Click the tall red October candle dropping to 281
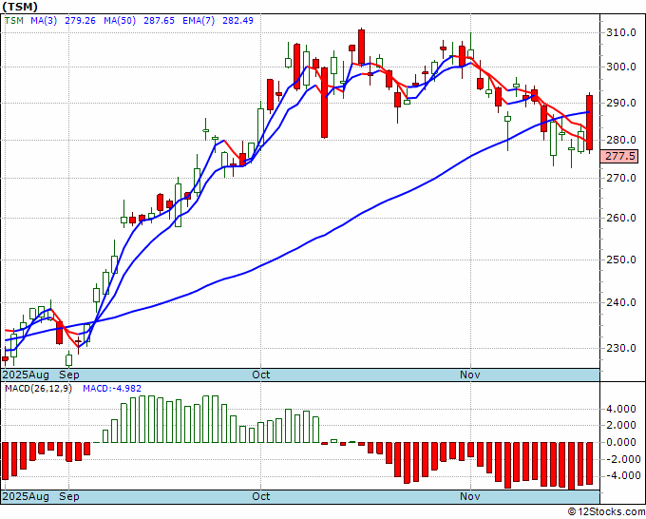This screenshot has width=646, height=519. coord(325,103)
